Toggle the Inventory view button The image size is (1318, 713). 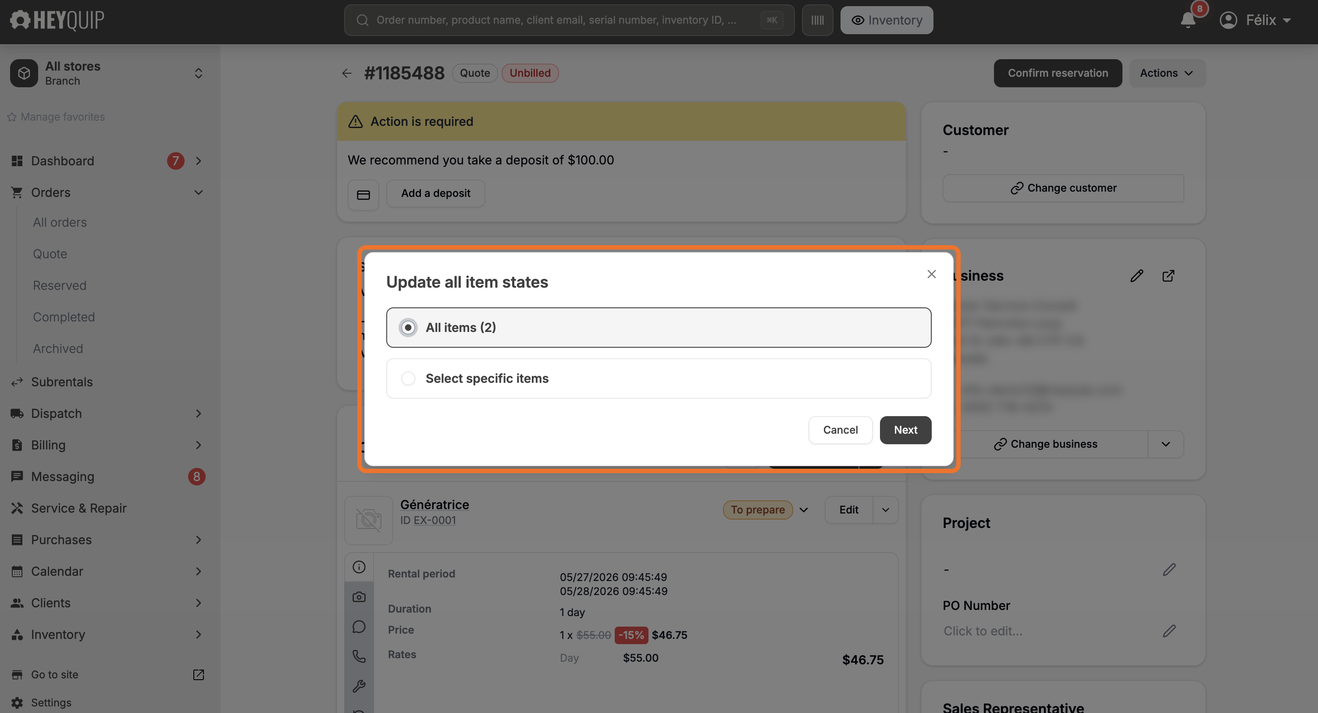point(886,20)
